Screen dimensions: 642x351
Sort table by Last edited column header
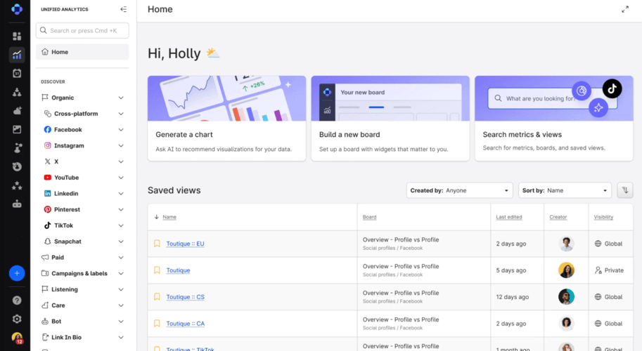[509, 217]
